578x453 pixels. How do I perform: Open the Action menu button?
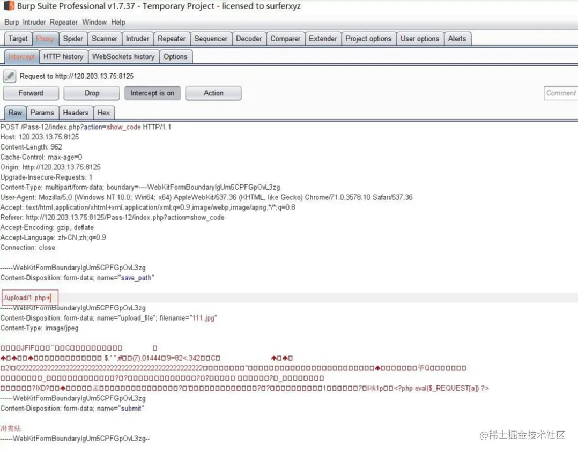(213, 93)
